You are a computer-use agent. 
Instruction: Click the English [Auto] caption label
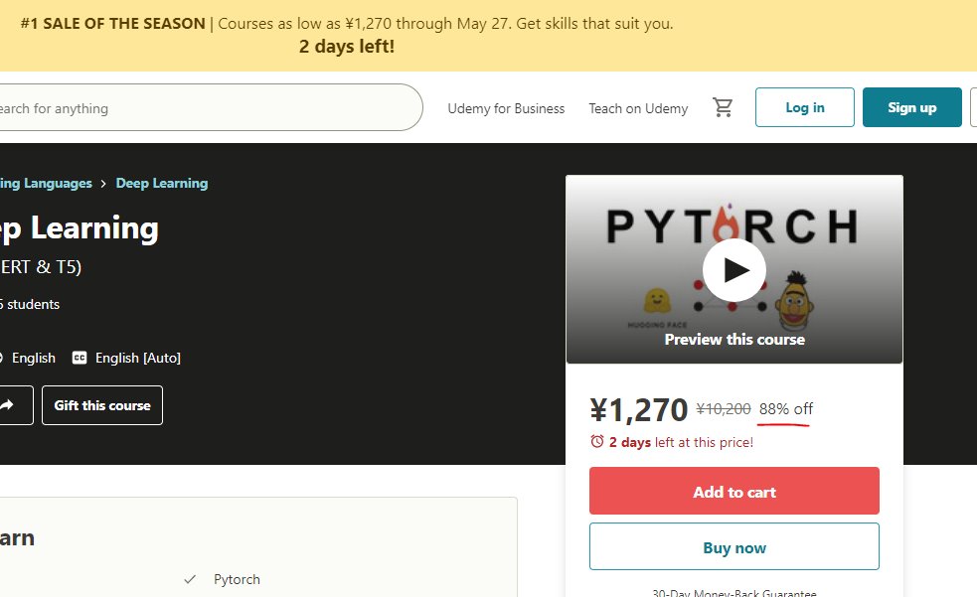138,358
